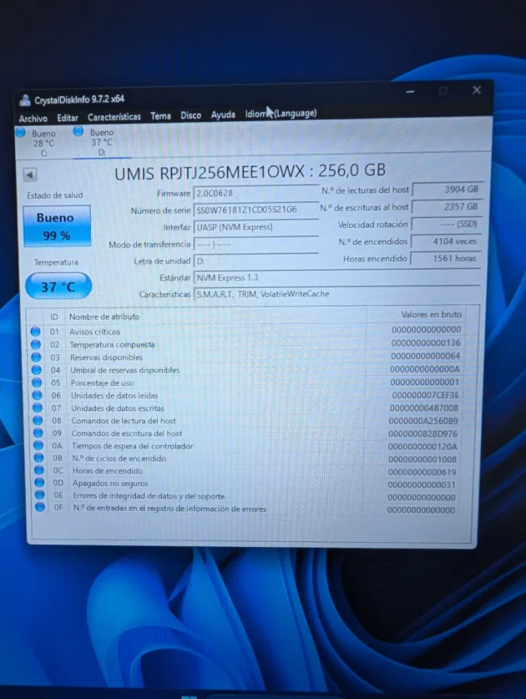Image resolution: width=526 pixels, height=699 pixels.
Task: Click rotation speed value ---- (SSD)
Action: (x=446, y=224)
